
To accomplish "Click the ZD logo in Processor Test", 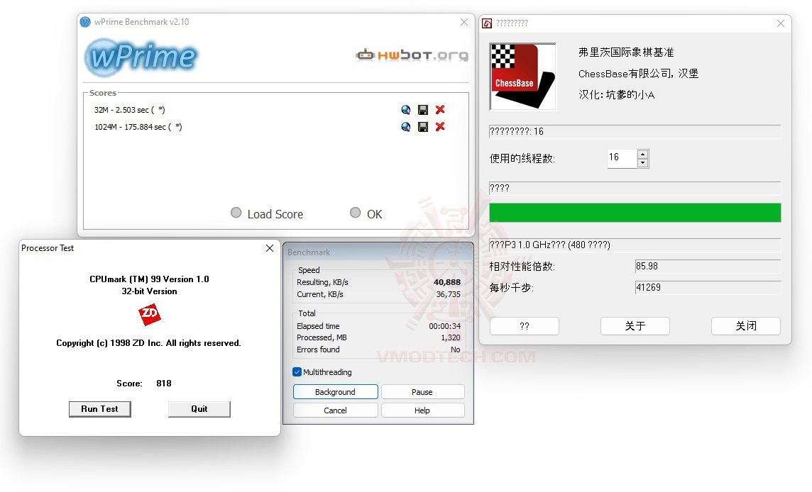I will point(150,315).
